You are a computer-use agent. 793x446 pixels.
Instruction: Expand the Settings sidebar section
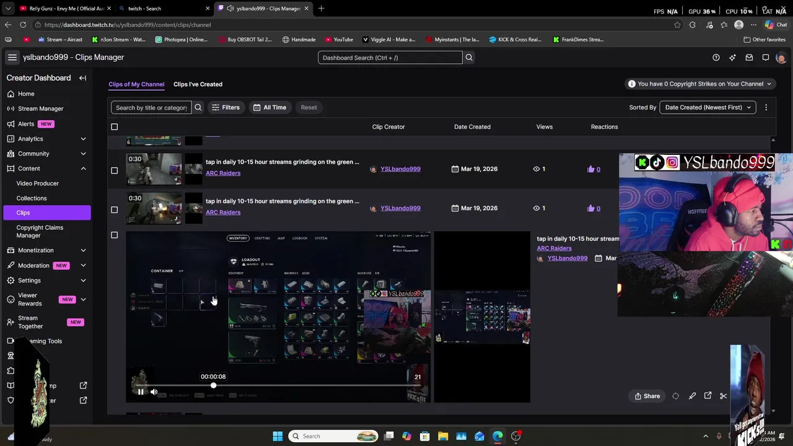click(83, 281)
